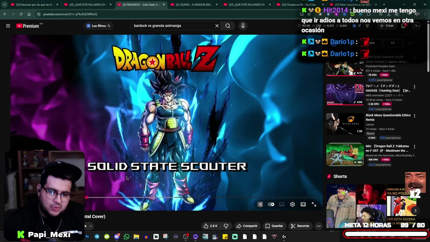The image size is (430, 242).
Task: Like the video with 2.8 K likes
Action: (211, 226)
